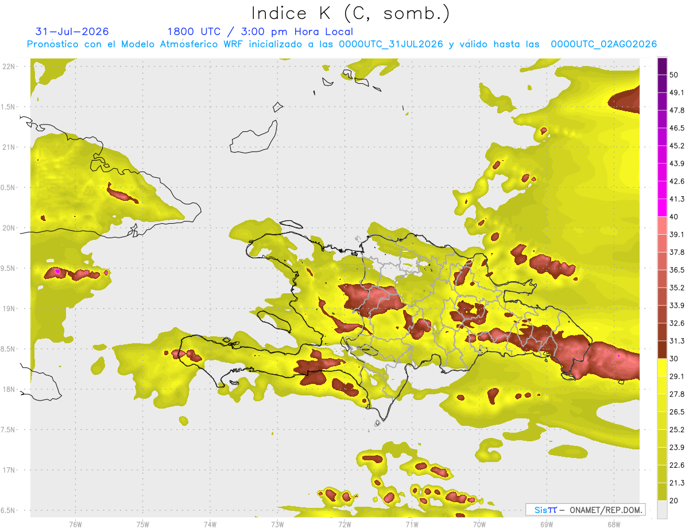This screenshot has width=689, height=532.
Task: Click the latitude label "21N"
Action: 9,147
